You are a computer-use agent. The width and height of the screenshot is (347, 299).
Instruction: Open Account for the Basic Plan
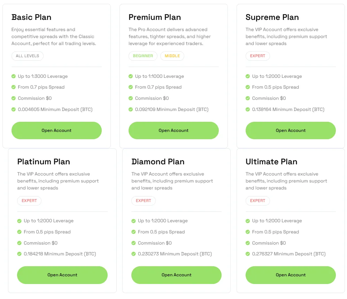56,130
